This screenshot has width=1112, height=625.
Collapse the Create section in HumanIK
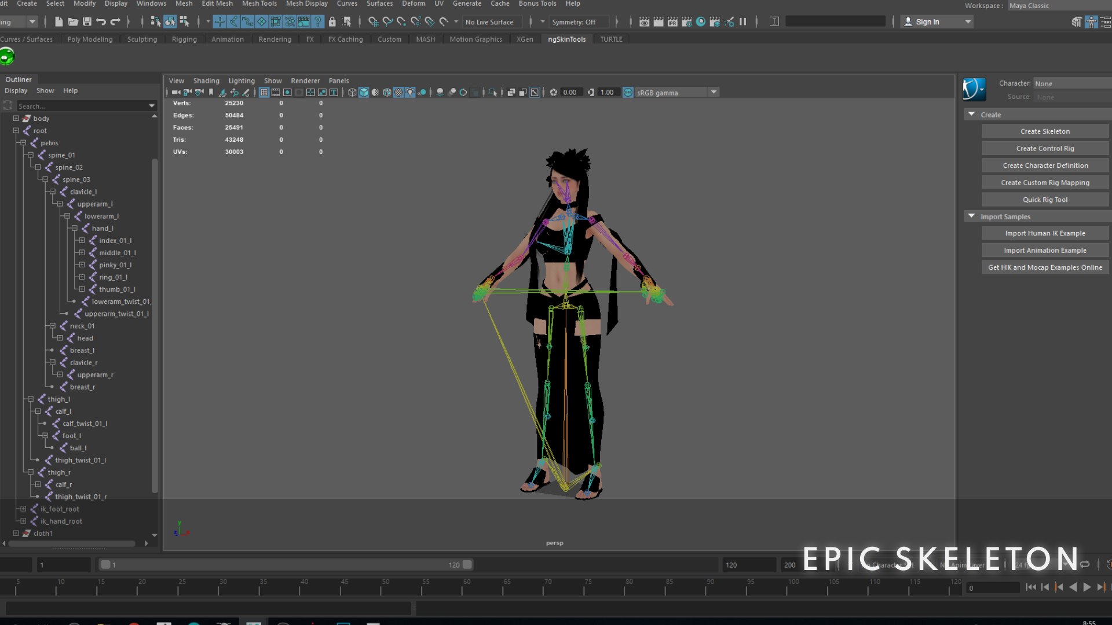pyautogui.click(x=971, y=115)
